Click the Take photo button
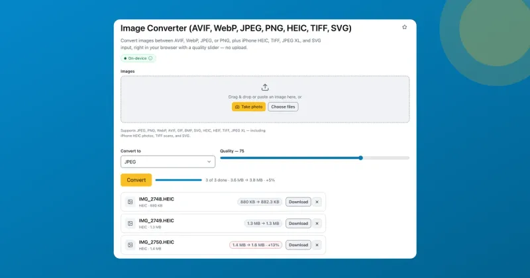 248,107
